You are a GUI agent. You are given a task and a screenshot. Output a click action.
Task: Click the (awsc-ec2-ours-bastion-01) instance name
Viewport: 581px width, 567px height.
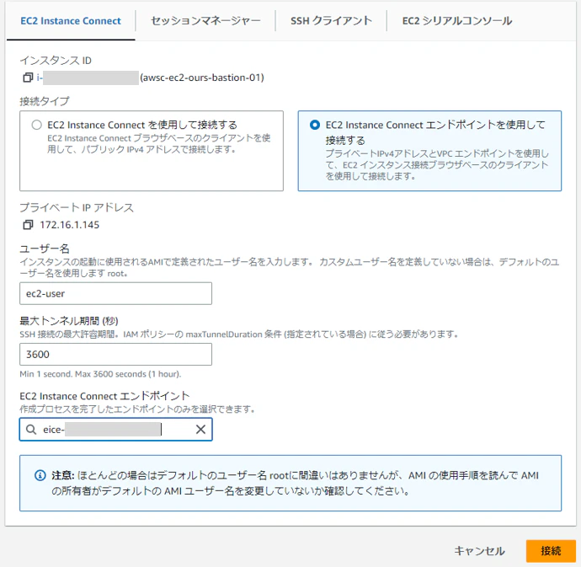pos(202,78)
